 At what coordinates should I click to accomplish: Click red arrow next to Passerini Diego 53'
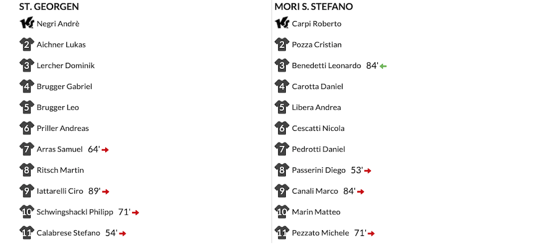368,171
